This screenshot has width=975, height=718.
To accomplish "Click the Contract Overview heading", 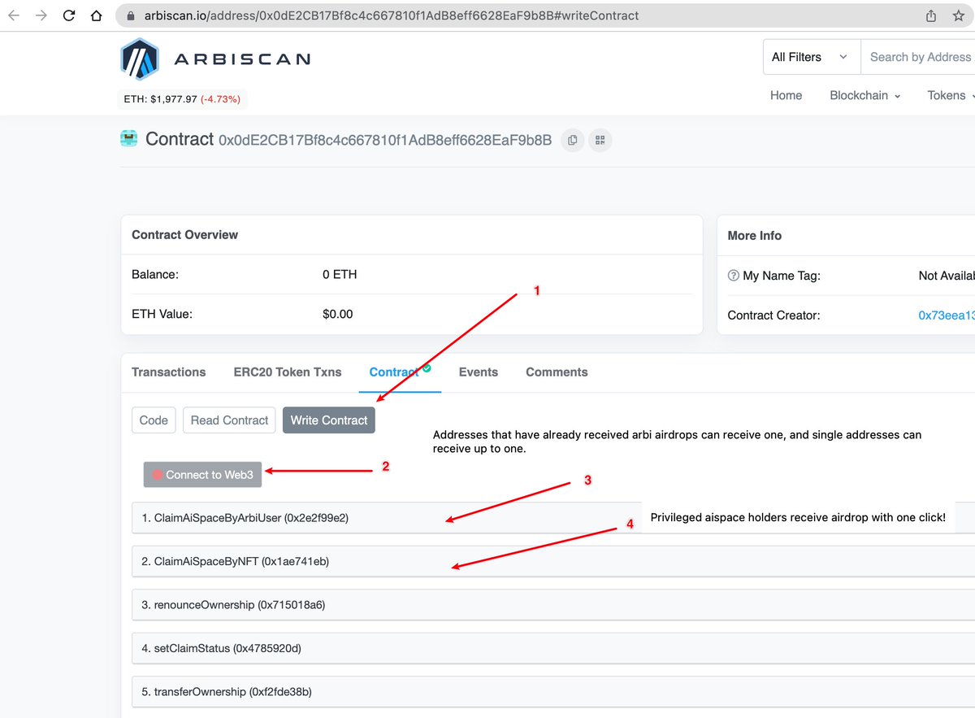I will coord(185,235).
